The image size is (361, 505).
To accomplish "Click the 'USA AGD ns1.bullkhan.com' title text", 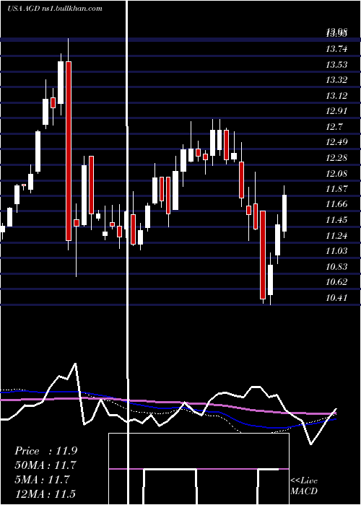I will coord(55,8).
